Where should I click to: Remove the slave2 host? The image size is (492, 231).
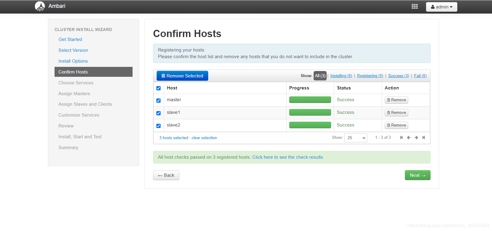pyautogui.click(x=396, y=125)
